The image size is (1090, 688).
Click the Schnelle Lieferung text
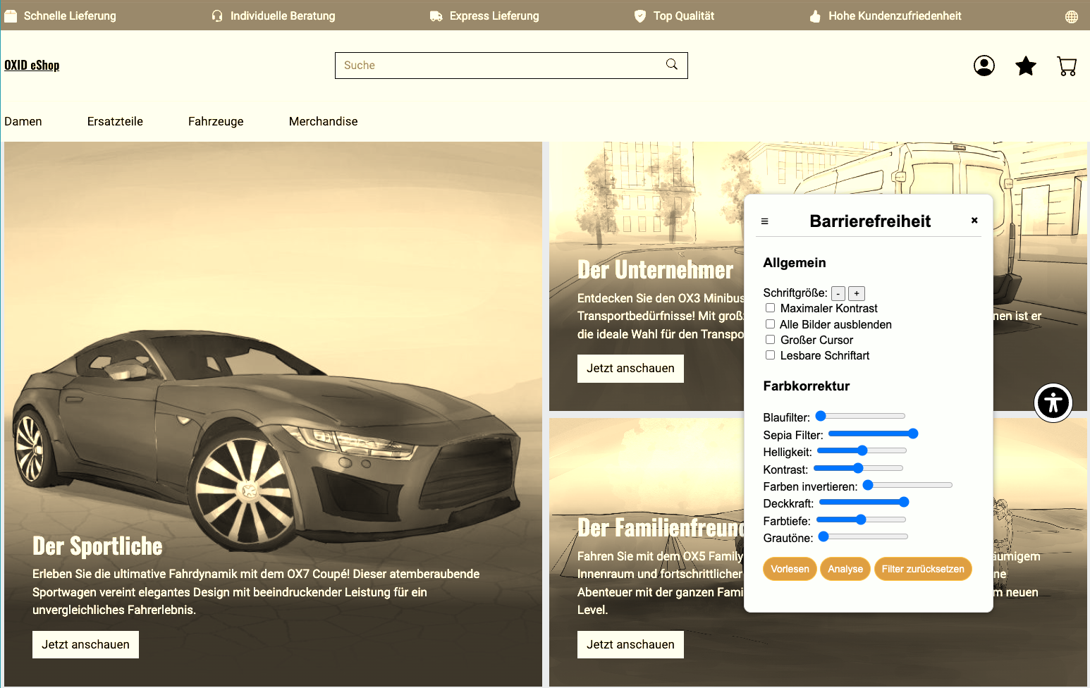pos(70,16)
